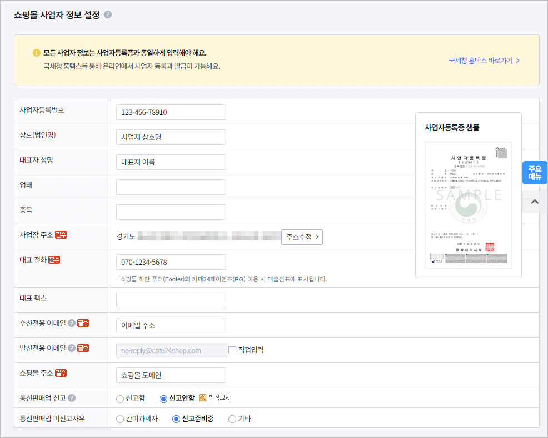Click the 쇼핑몰 하단 푸터 helper note

click(222, 279)
